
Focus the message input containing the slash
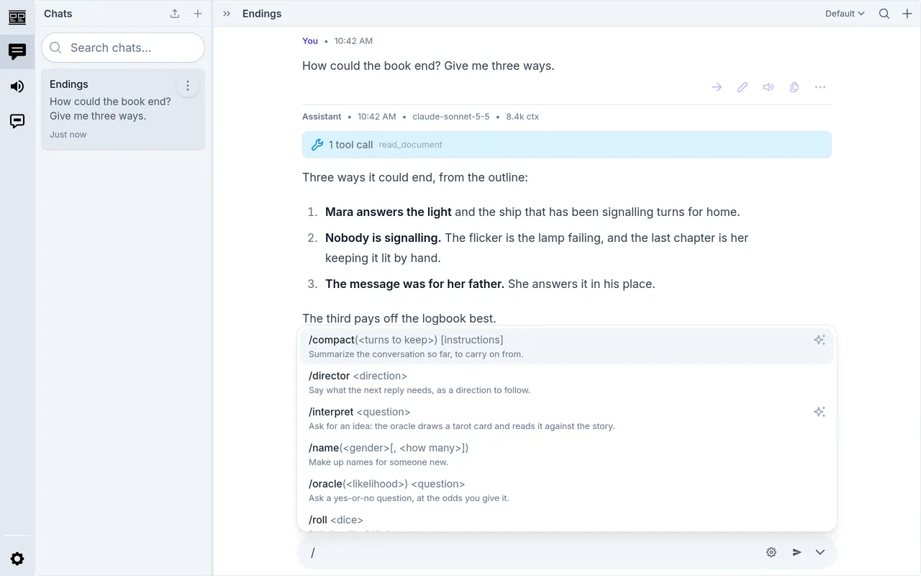532,552
